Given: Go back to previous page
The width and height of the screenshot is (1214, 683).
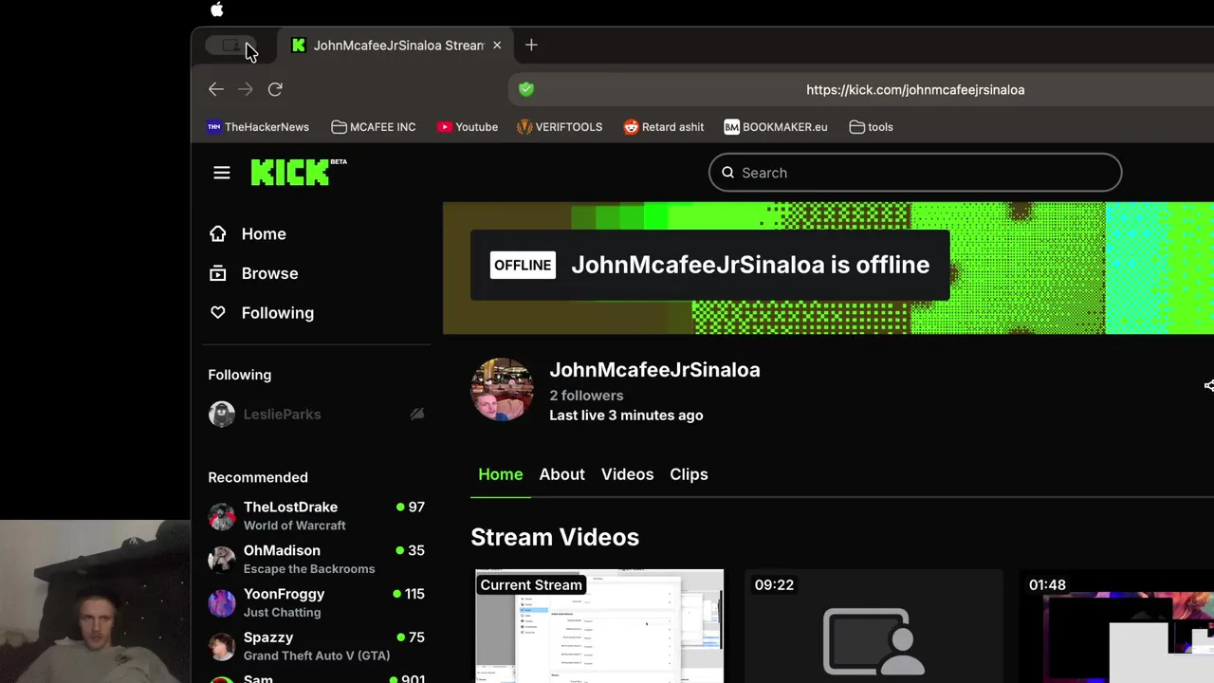Looking at the screenshot, I should click(216, 89).
